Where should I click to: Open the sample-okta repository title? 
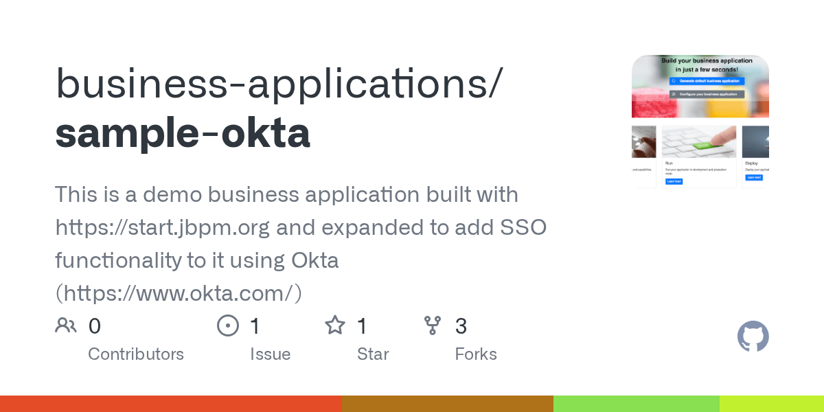[183, 133]
